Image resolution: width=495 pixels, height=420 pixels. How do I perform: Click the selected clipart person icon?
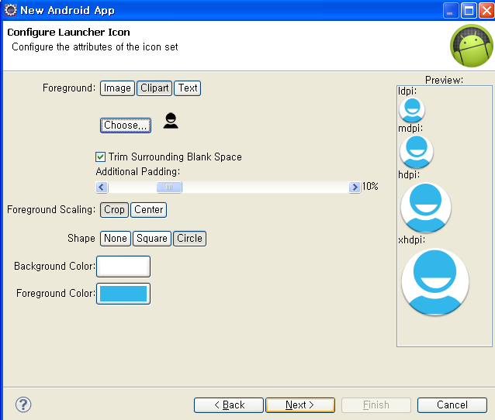click(171, 121)
